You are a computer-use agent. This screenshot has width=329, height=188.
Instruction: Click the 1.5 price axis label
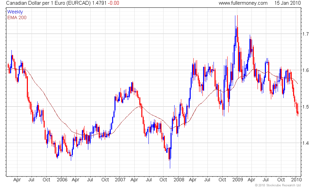(x=305, y=107)
